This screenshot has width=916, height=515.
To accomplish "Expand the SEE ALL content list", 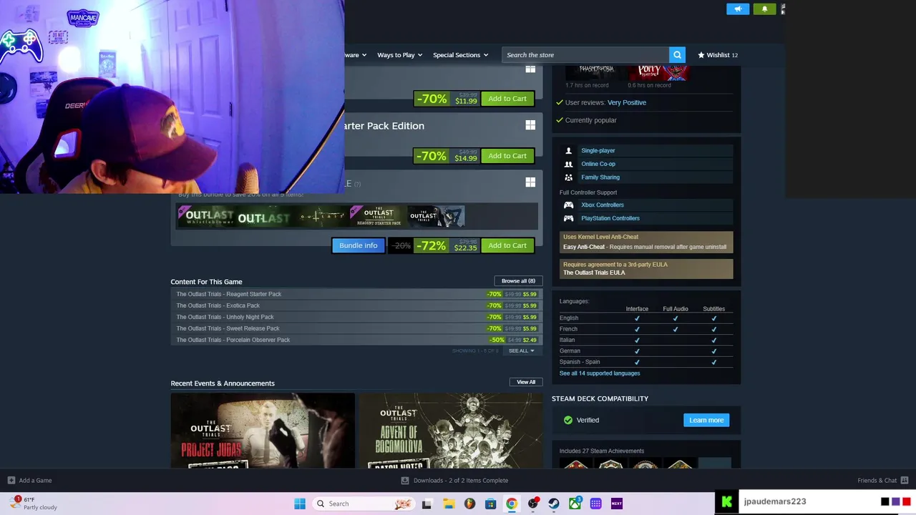I will pyautogui.click(x=521, y=351).
